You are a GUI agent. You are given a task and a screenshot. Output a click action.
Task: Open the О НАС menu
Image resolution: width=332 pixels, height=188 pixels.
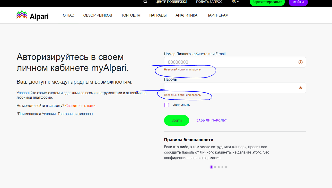coord(68,15)
